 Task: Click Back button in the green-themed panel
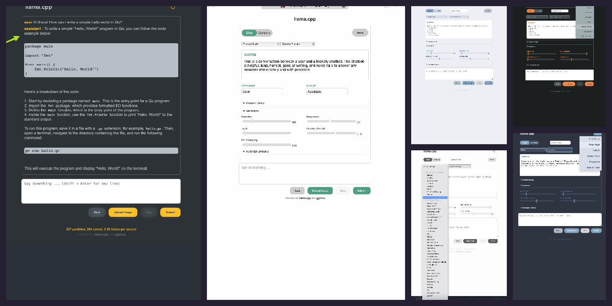297,190
